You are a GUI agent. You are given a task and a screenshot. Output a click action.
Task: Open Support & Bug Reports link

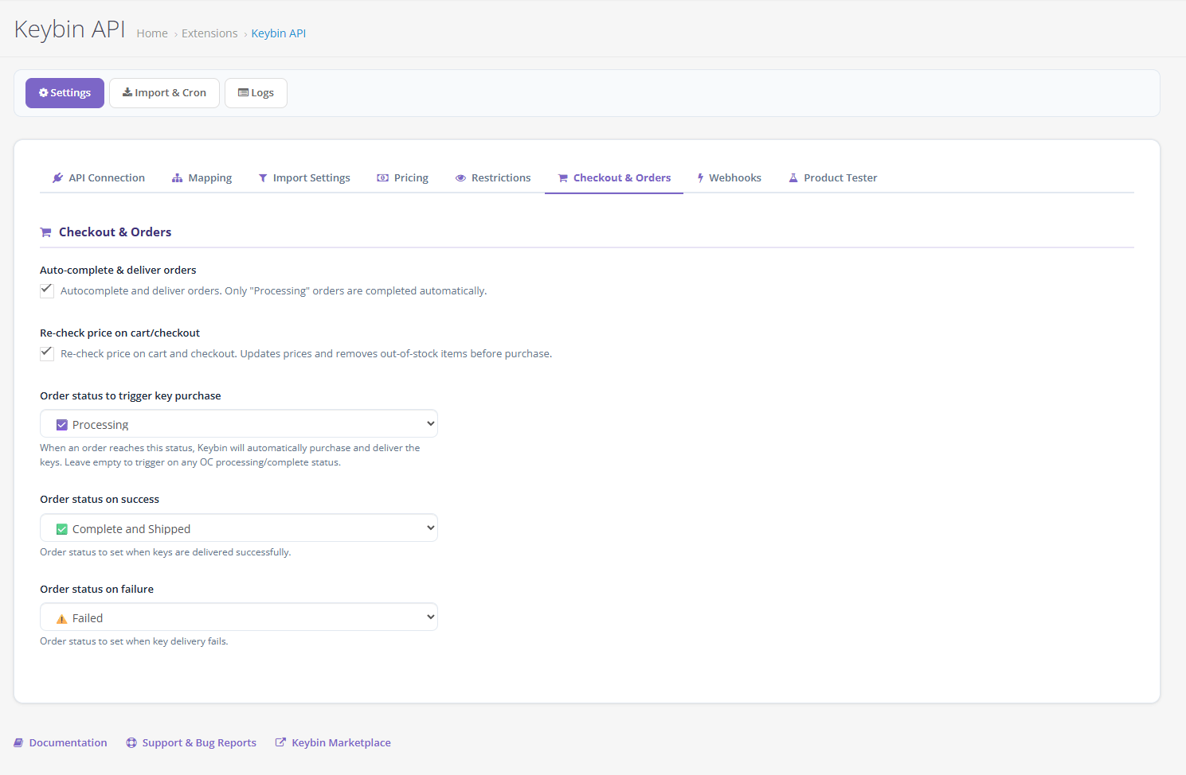point(199,743)
